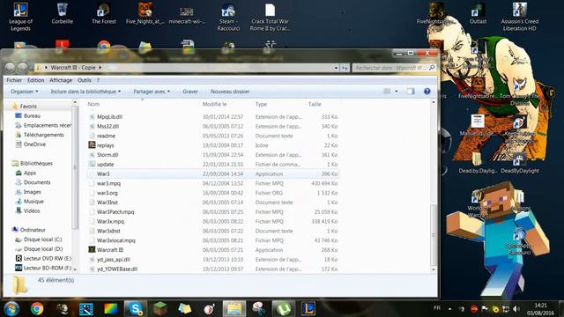Open uTorrent from the taskbar
Screen dimensions: 564x317
coord(284,309)
